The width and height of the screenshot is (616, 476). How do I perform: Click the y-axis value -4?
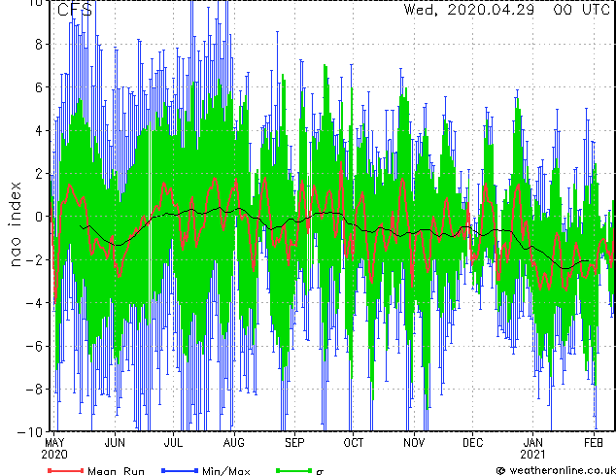pos(34,303)
